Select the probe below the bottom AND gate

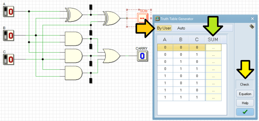tap(91, 81)
